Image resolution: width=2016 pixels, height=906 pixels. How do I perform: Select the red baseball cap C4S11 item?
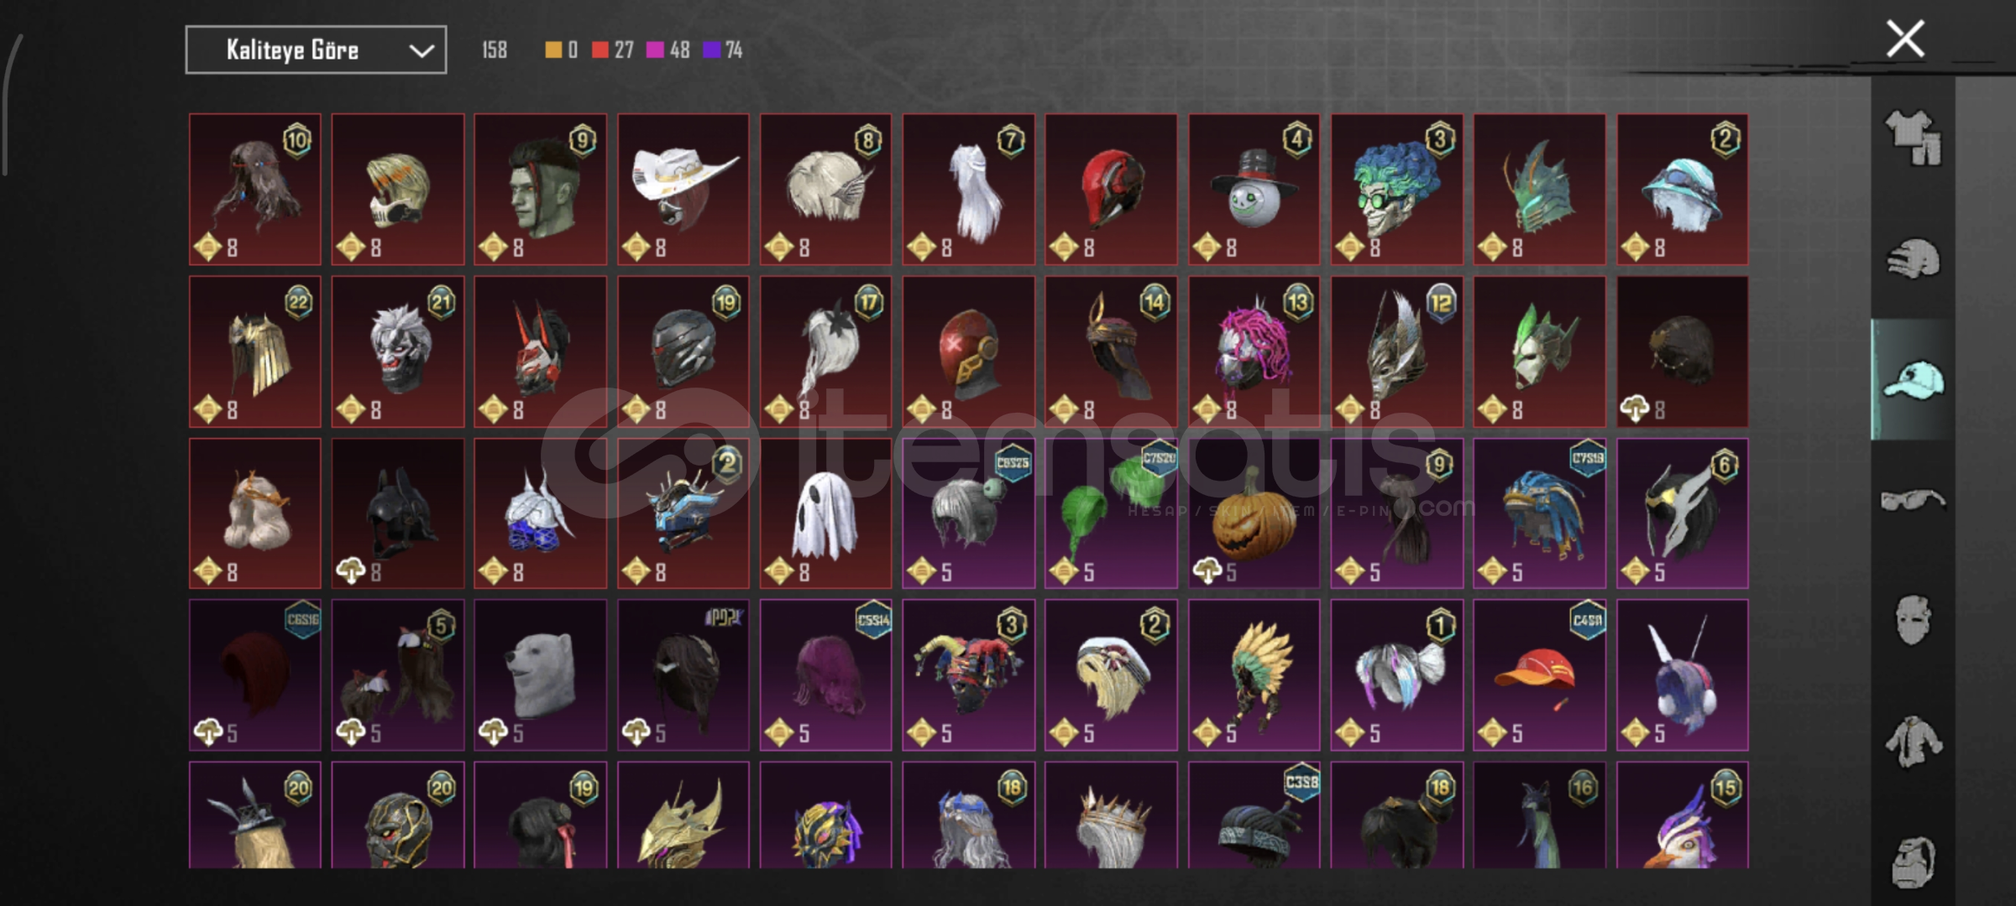pos(1539,674)
